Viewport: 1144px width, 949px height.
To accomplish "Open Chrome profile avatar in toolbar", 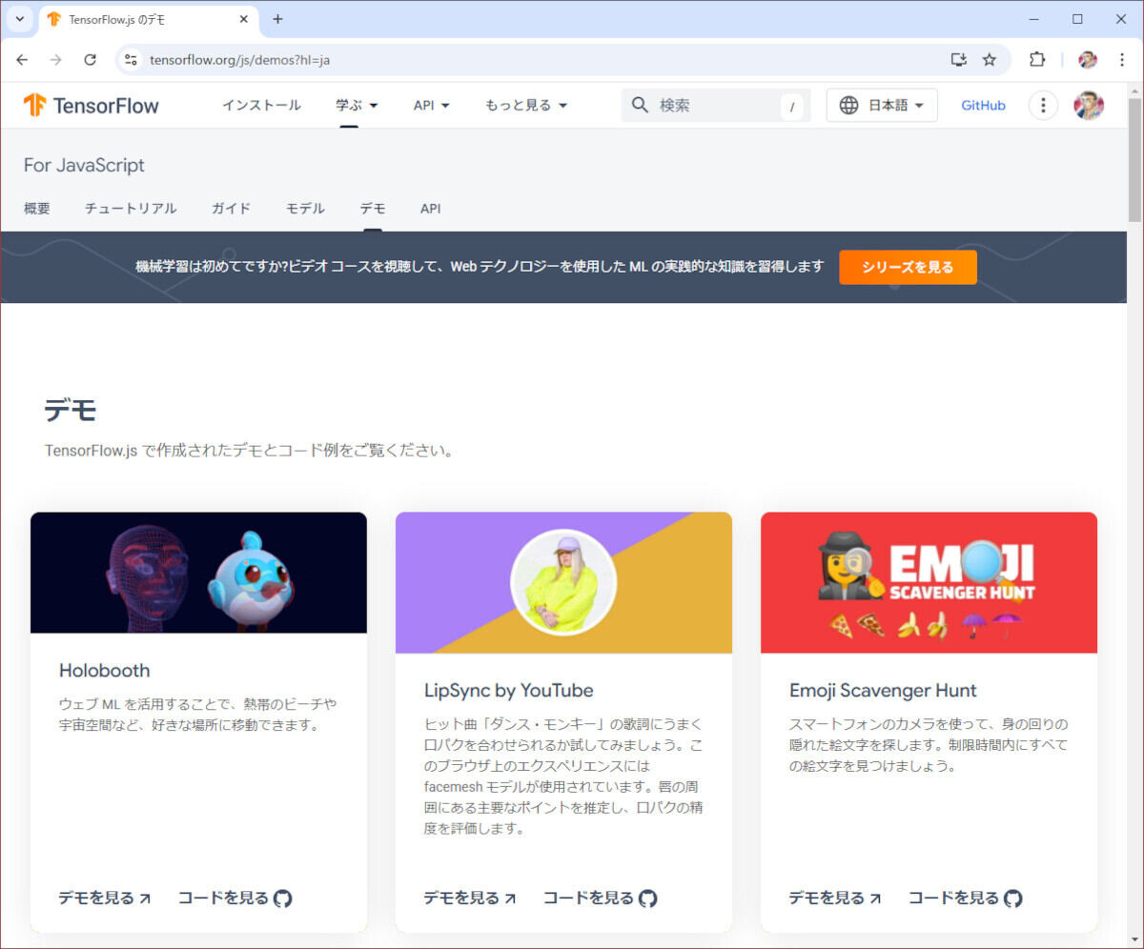I will click(1088, 59).
